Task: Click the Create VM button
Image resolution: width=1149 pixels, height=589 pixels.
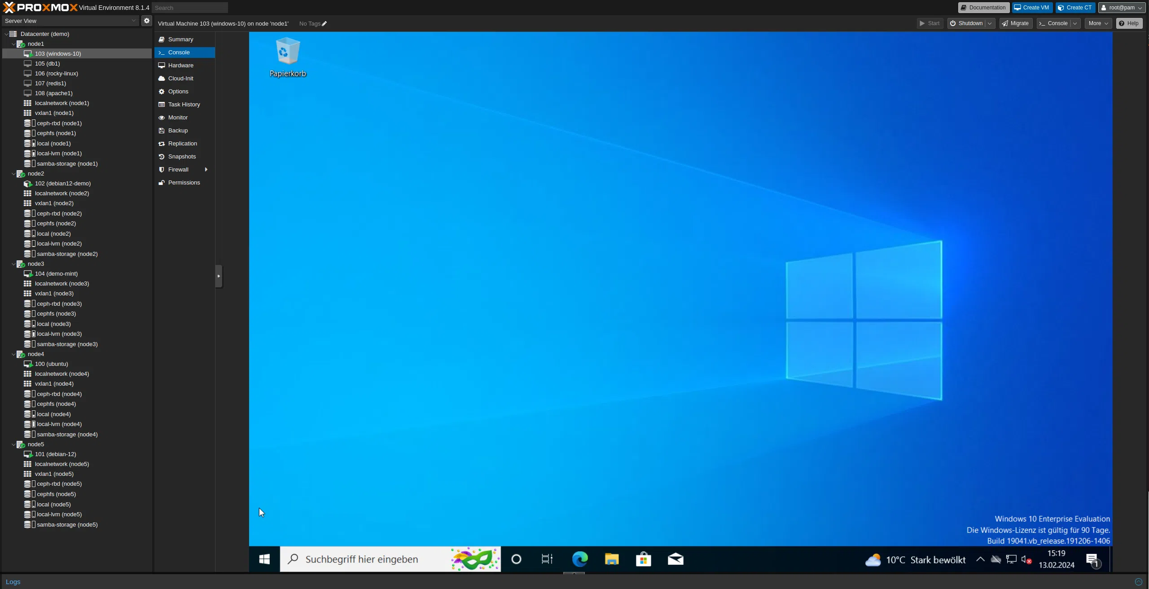Action: (1032, 8)
